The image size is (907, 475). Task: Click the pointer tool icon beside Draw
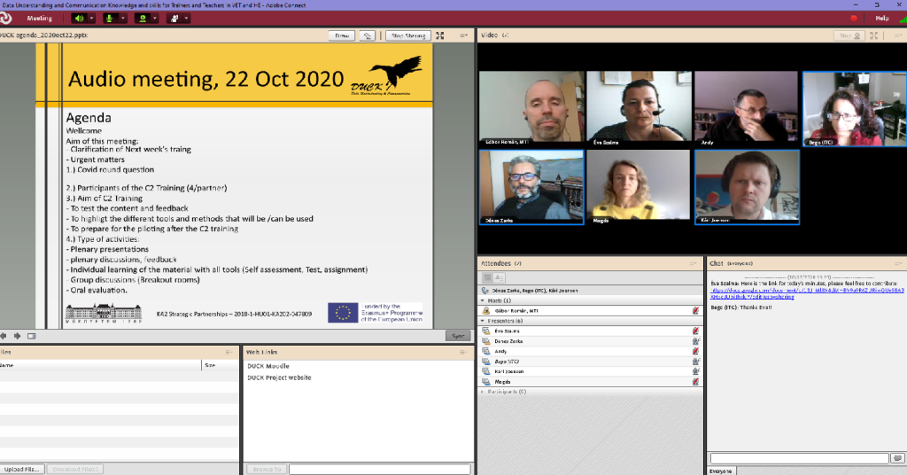click(368, 35)
